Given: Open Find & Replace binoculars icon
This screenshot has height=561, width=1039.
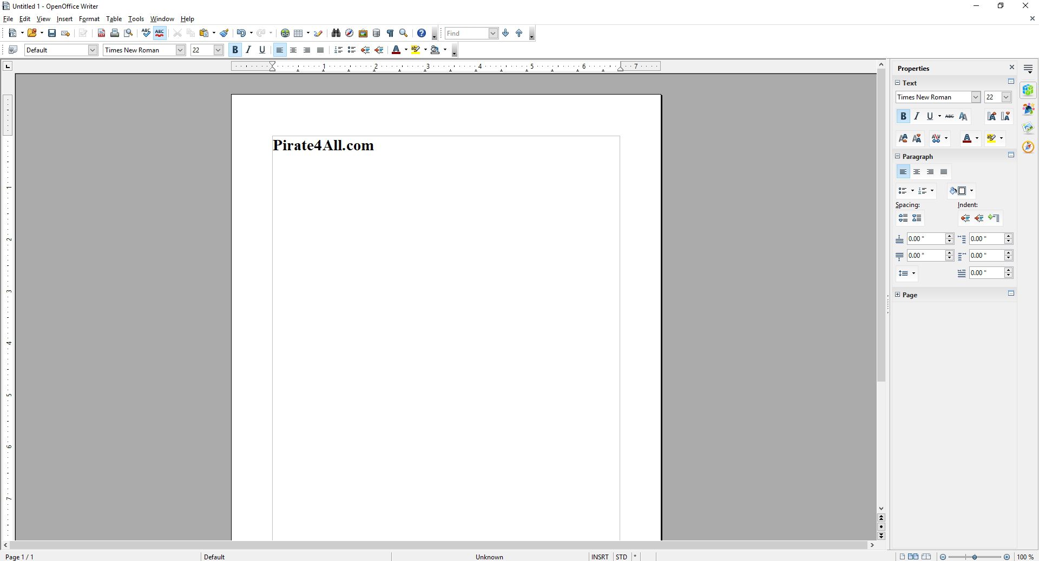Looking at the screenshot, I should [x=336, y=34].
